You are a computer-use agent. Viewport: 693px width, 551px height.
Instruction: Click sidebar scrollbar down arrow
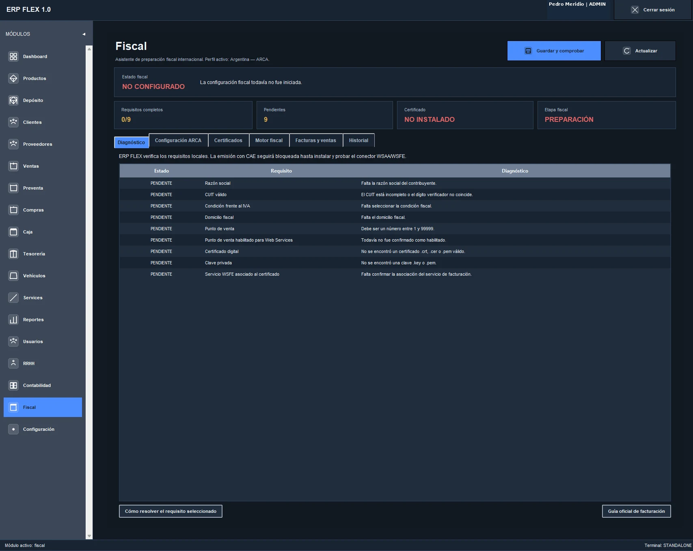[89, 536]
